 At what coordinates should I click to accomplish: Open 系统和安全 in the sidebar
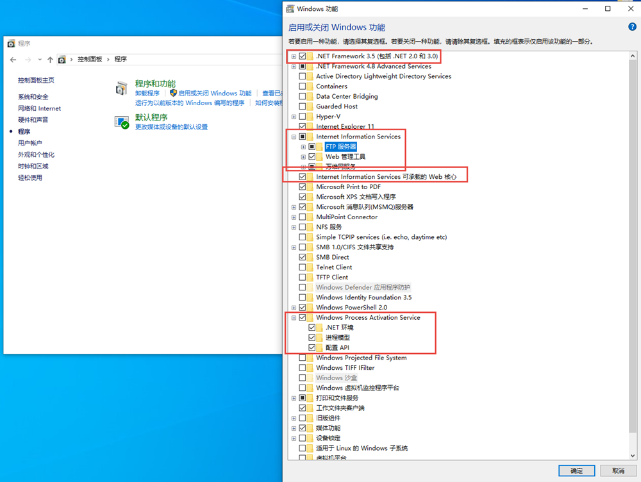tap(33, 97)
